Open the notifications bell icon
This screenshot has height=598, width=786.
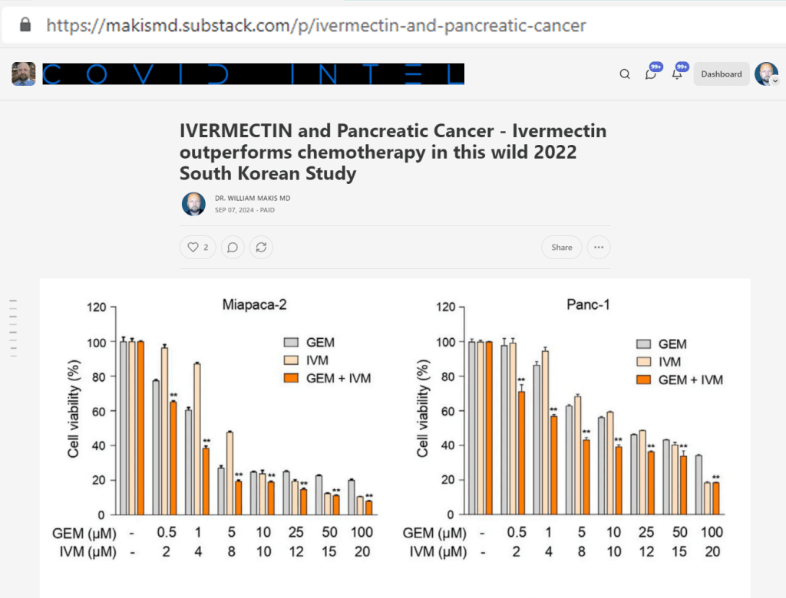click(677, 74)
